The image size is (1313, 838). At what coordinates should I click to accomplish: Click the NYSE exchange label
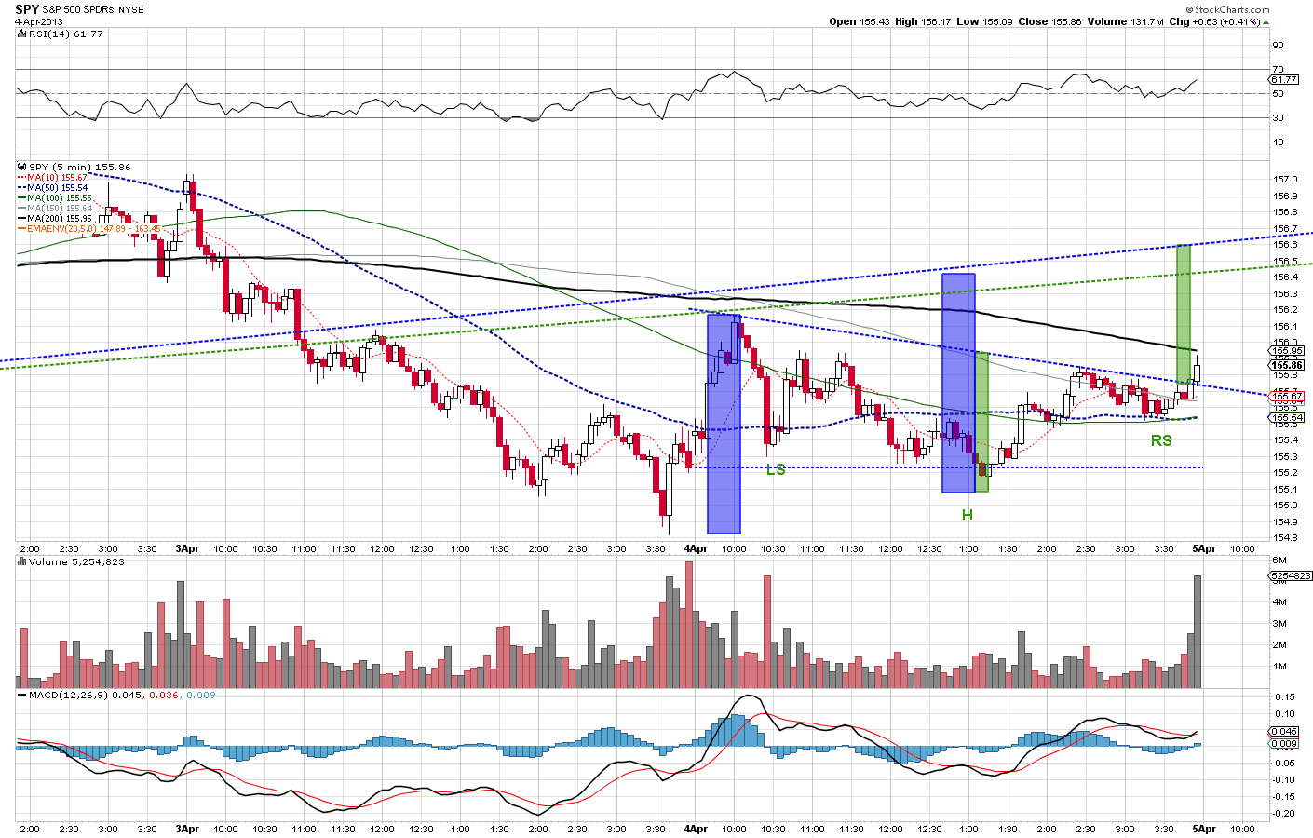pos(132,10)
